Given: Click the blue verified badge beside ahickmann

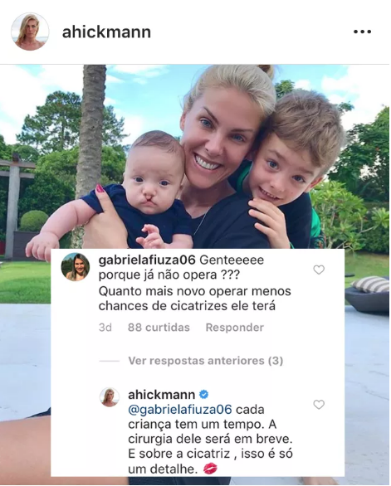Looking at the screenshot, I should (x=203, y=395).
